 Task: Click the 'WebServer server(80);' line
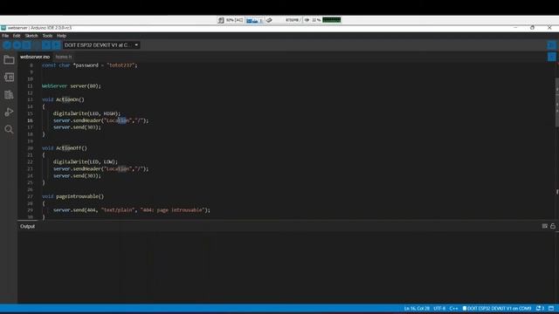click(x=72, y=85)
